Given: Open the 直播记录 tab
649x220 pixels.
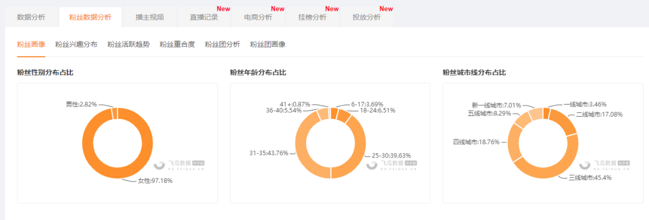Looking at the screenshot, I should [204, 17].
